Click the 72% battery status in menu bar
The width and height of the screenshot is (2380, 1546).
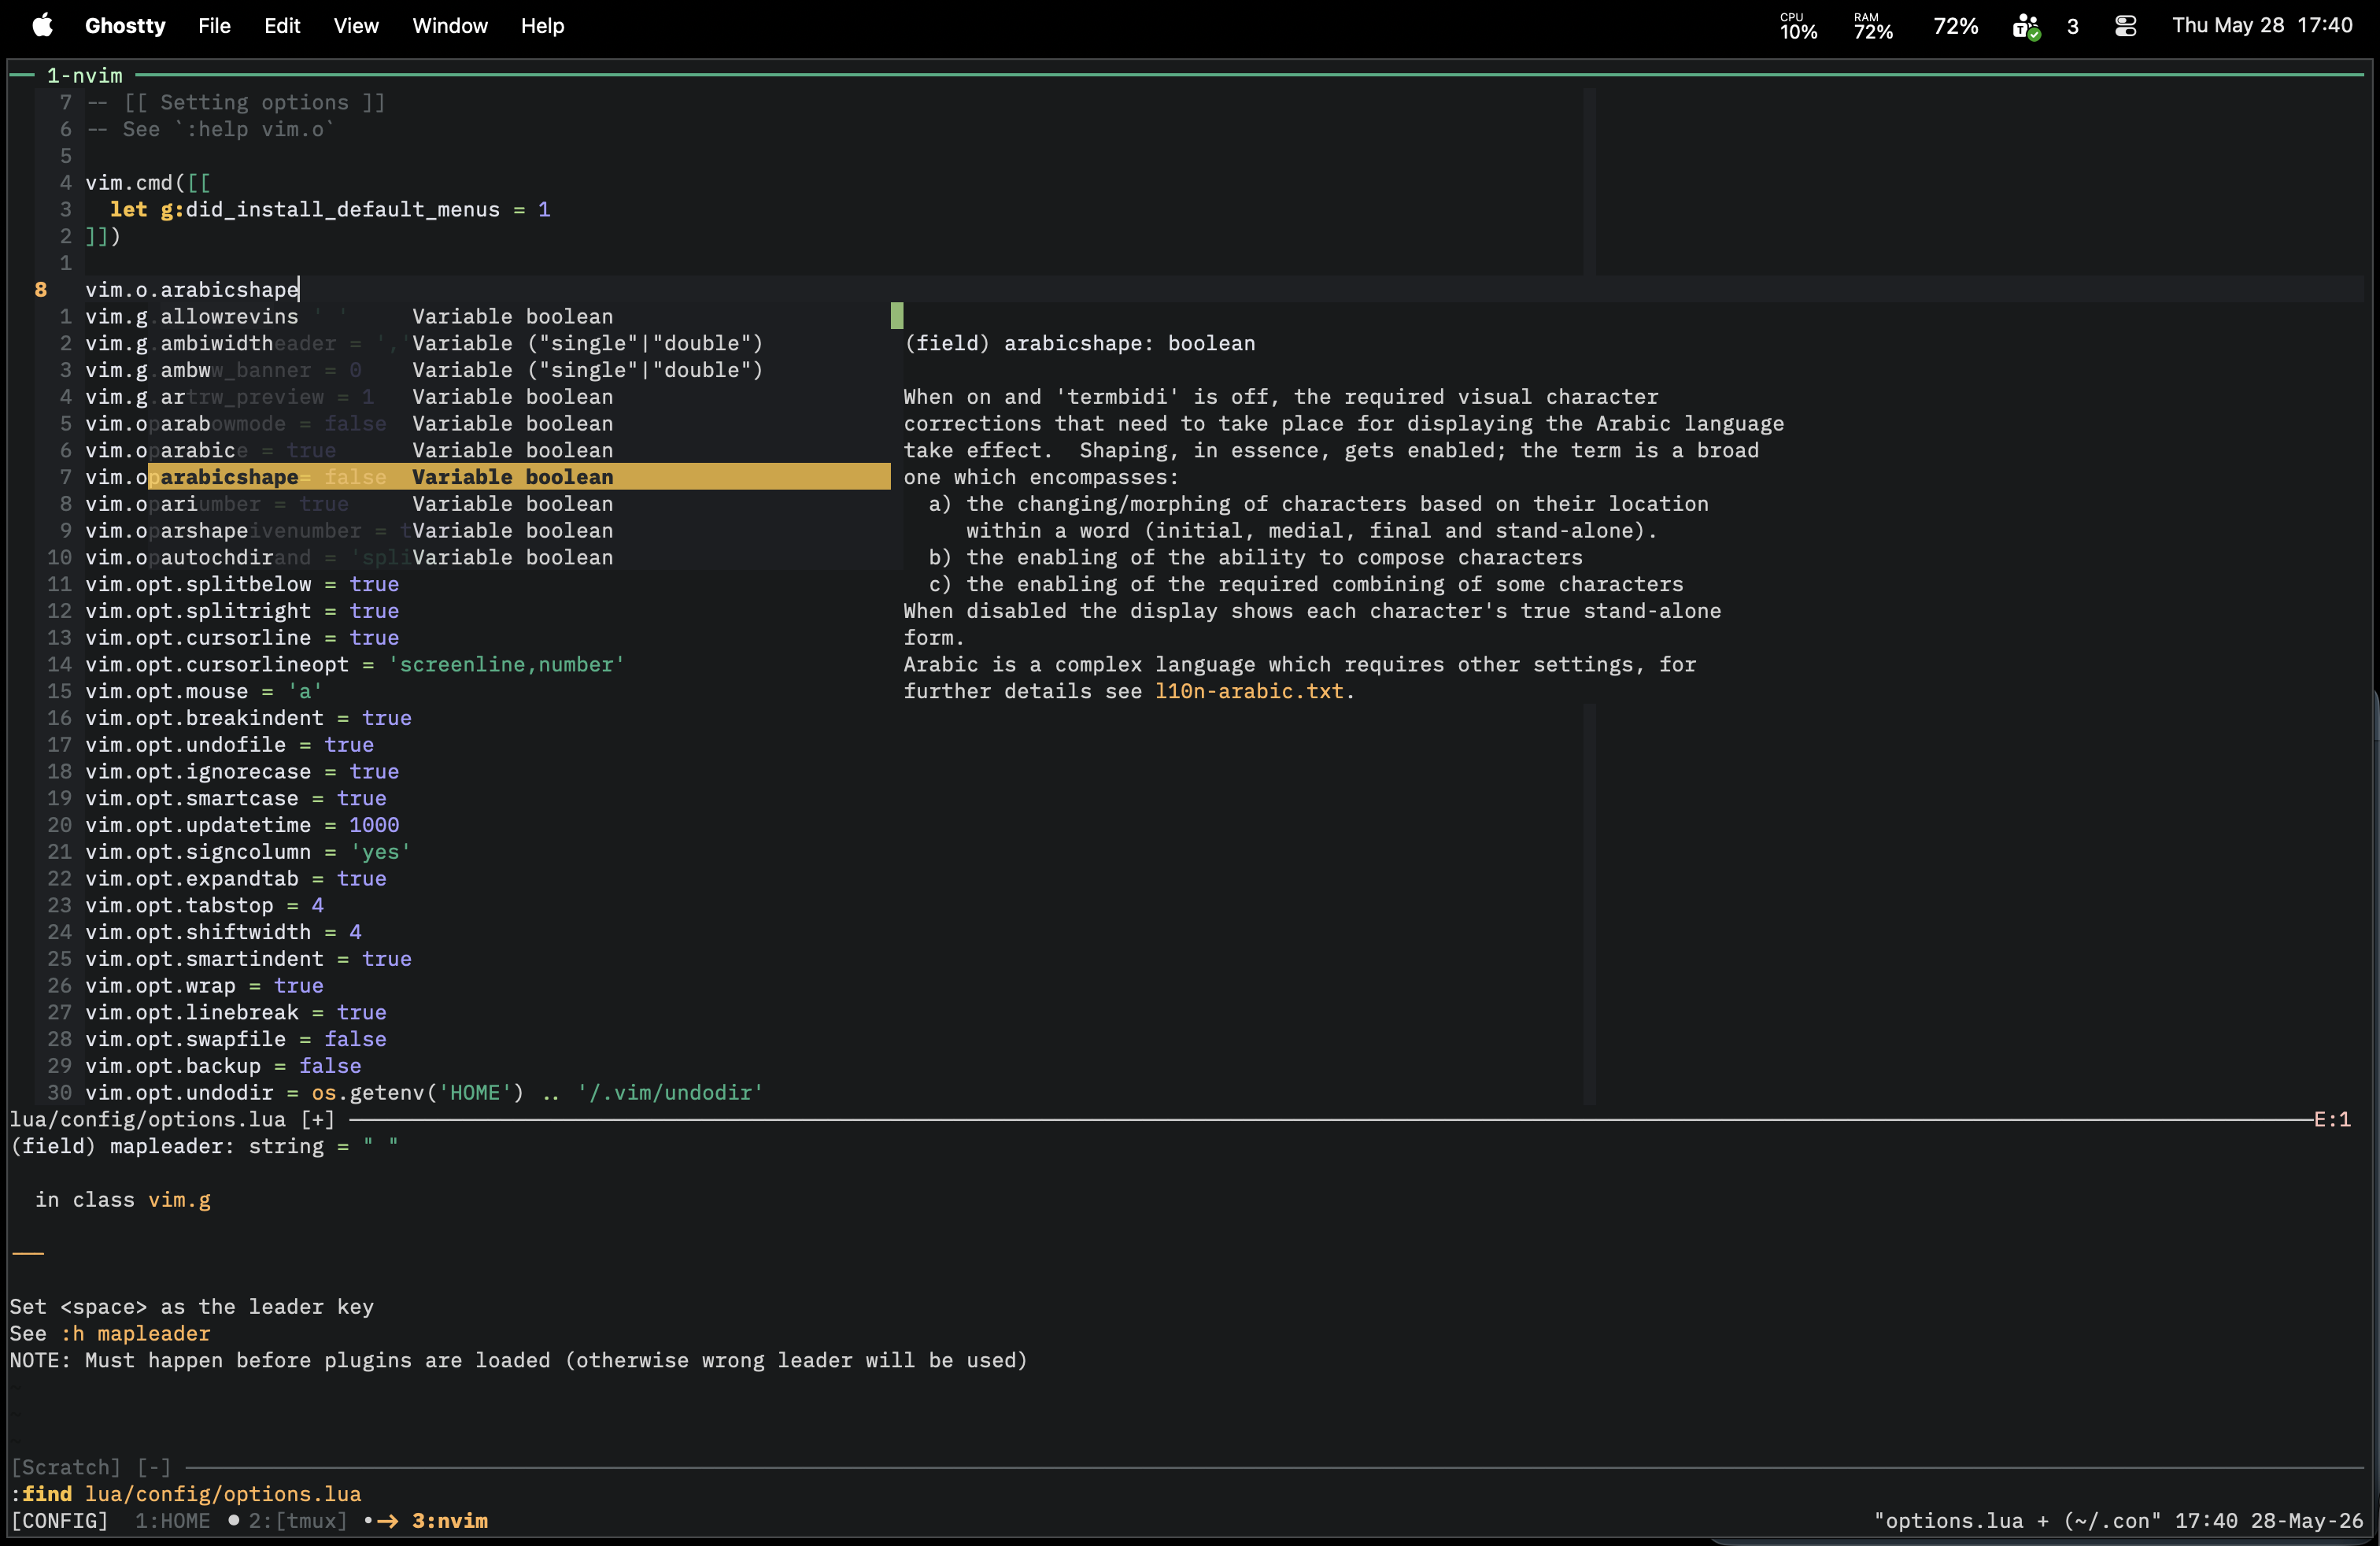pos(1955,26)
